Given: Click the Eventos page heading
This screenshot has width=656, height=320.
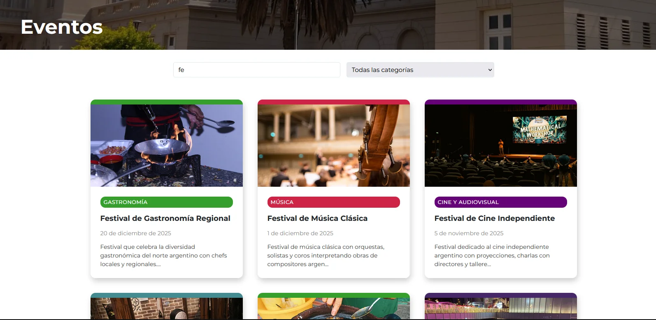Looking at the screenshot, I should coord(62,27).
